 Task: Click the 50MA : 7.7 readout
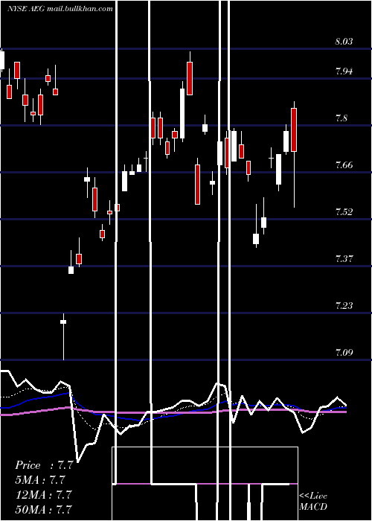click(44, 509)
